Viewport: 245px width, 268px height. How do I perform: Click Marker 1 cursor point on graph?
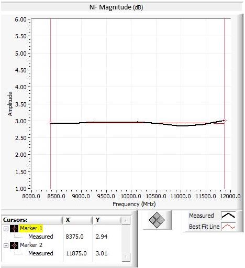(51, 123)
